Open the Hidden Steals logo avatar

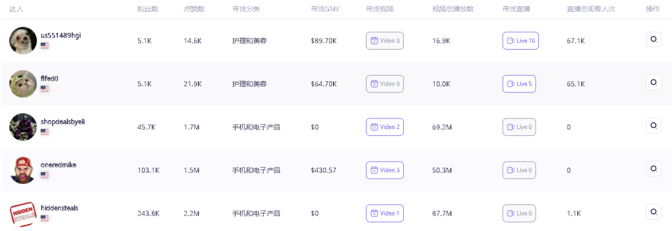point(23,214)
